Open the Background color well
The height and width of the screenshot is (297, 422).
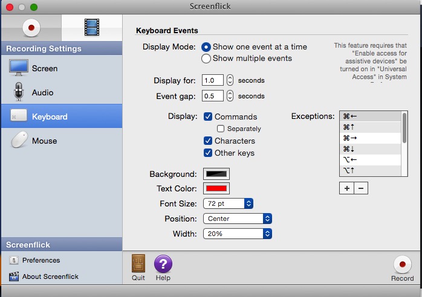[x=216, y=174]
